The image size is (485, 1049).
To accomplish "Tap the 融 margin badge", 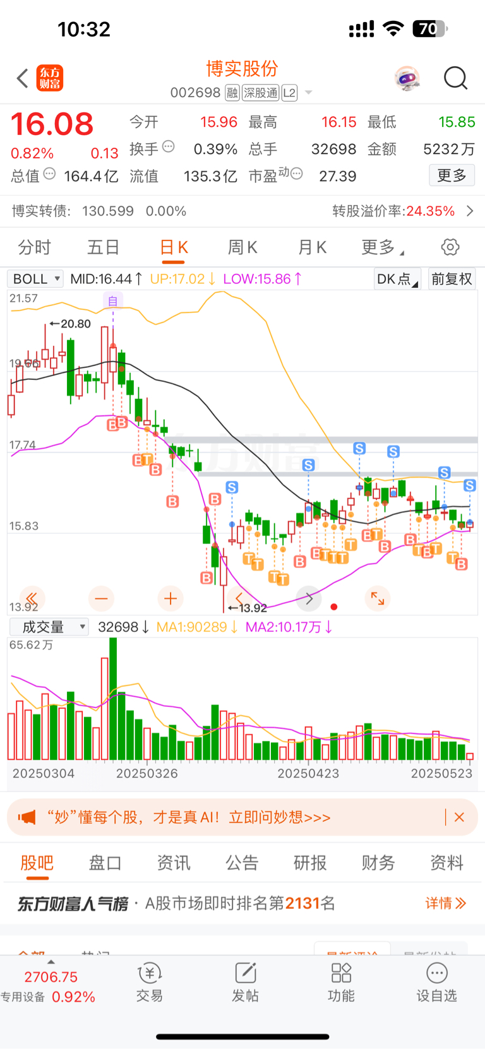I will [232, 93].
